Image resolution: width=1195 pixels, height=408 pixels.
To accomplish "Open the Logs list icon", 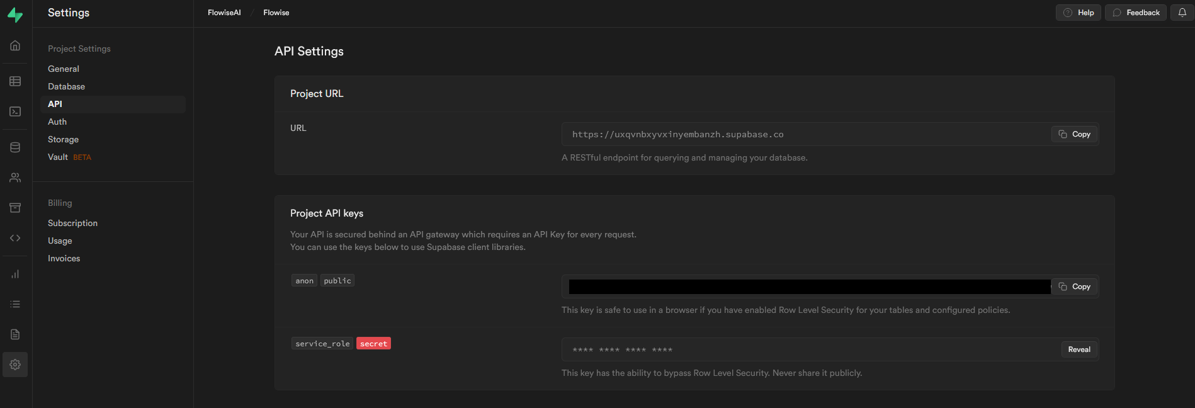I will [15, 304].
